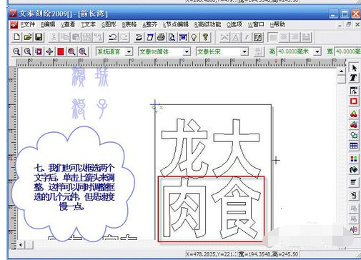This screenshot has width=361, height=260.
Task: Expand the 文泰98简体 font library dropdown
Action: click(187, 51)
